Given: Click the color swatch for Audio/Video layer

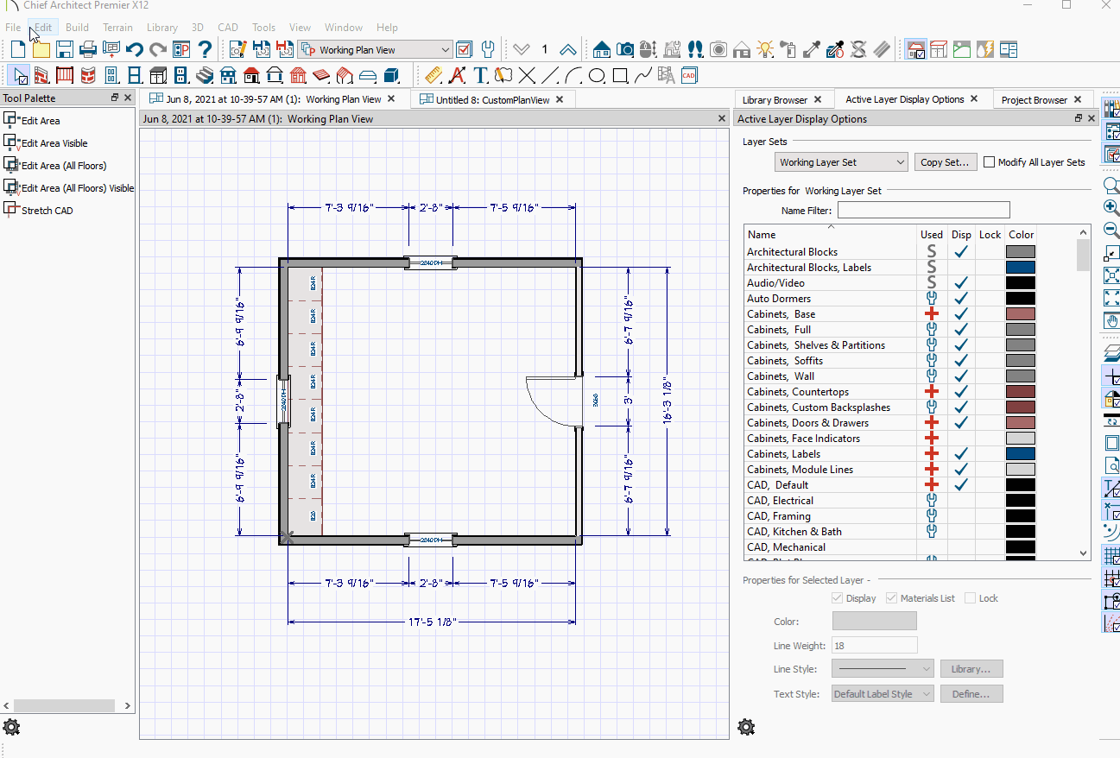Looking at the screenshot, I should click(1020, 282).
